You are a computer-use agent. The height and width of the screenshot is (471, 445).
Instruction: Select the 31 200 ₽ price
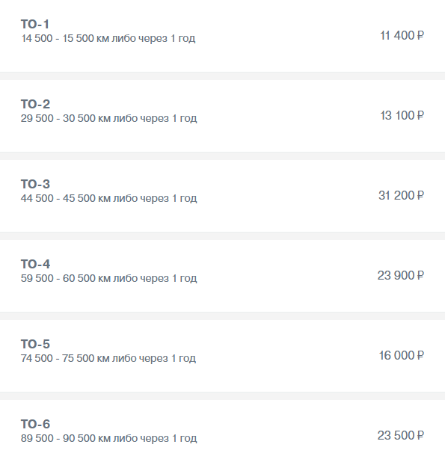coord(401,196)
